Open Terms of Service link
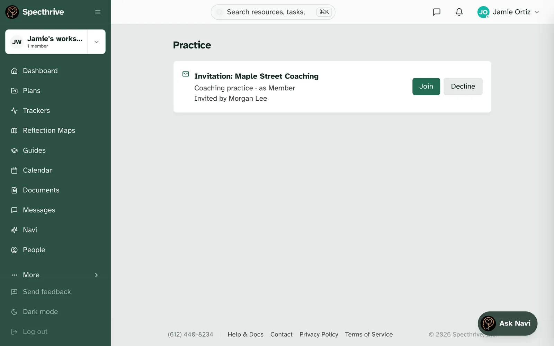Viewport: 554px width, 346px height. tap(369, 335)
